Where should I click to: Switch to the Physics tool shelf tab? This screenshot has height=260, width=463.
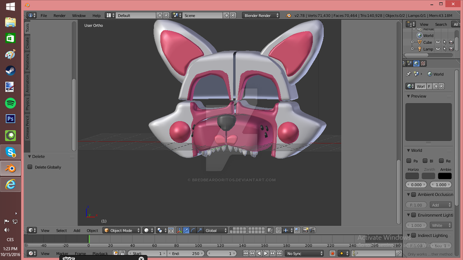28,104
